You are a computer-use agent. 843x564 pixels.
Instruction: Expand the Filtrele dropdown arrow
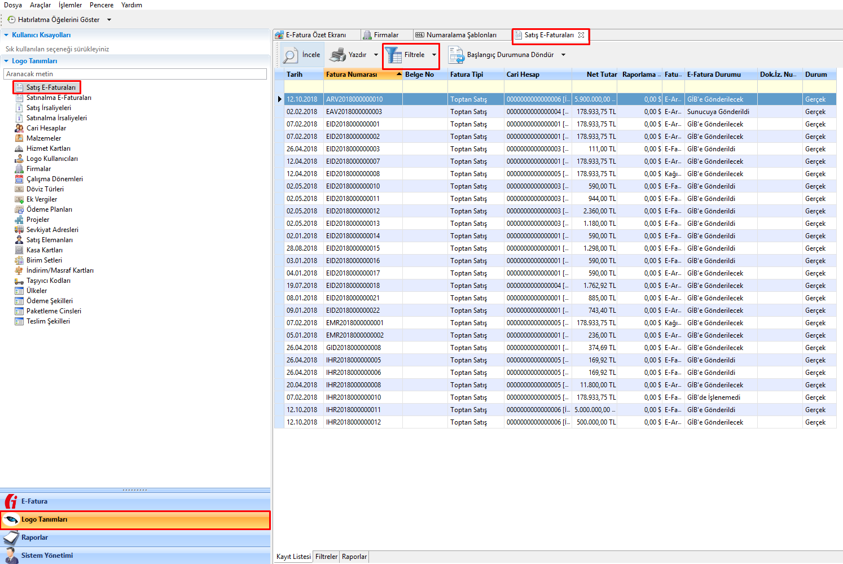pyautogui.click(x=434, y=55)
